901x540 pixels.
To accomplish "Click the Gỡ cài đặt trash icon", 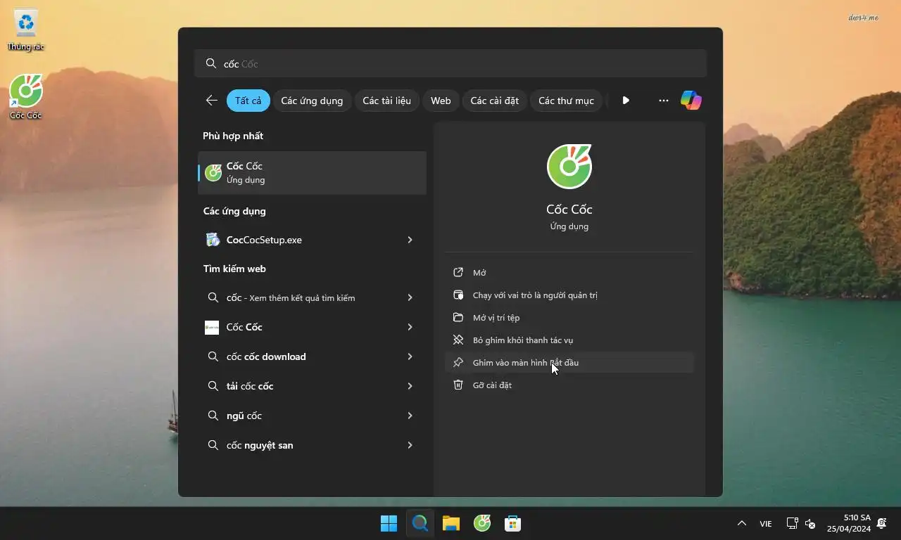I will click(x=458, y=385).
